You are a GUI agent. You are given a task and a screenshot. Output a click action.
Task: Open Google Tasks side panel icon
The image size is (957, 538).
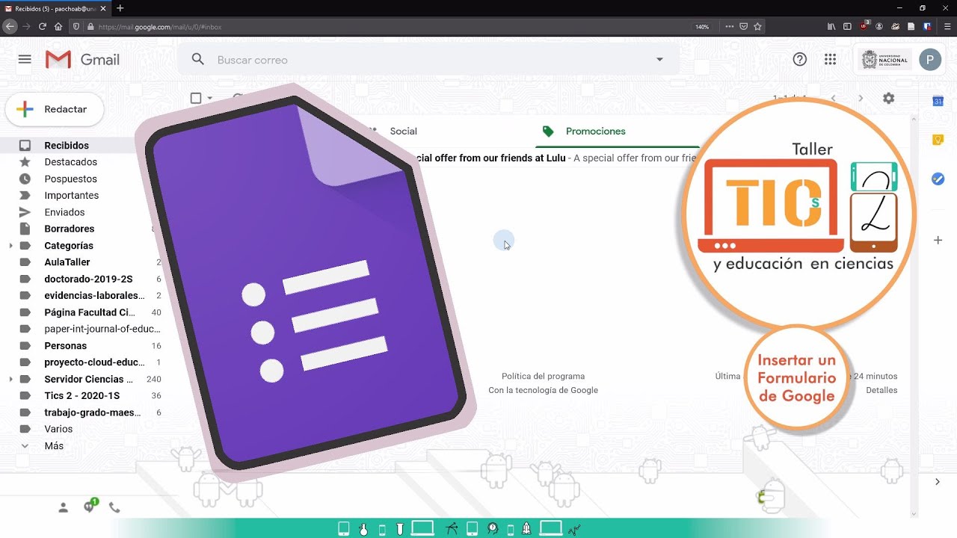[x=938, y=179]
